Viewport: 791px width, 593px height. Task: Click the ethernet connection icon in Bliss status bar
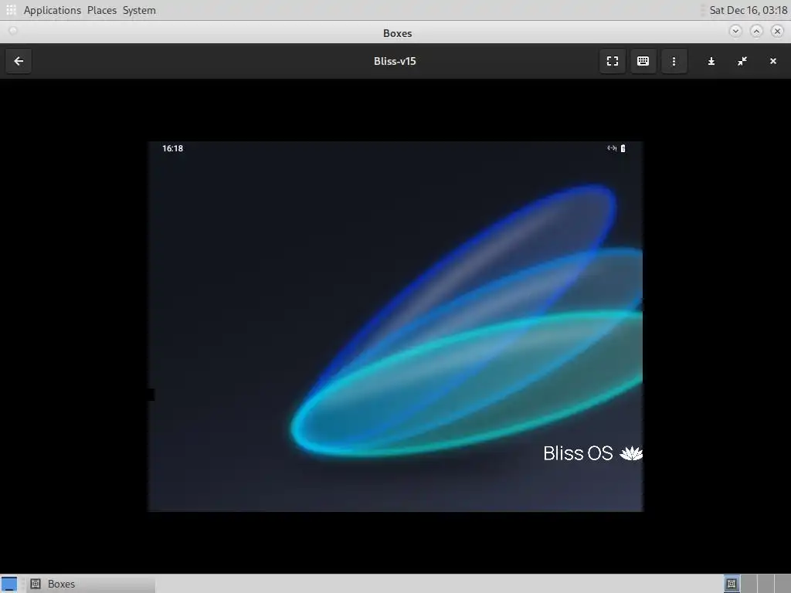pos(612,148)
